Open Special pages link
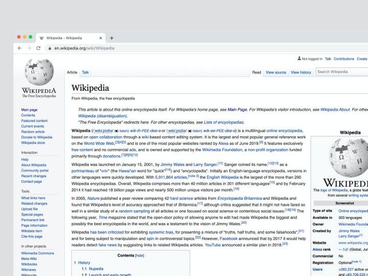Screen dimensions: 368x276 [32, 214]
